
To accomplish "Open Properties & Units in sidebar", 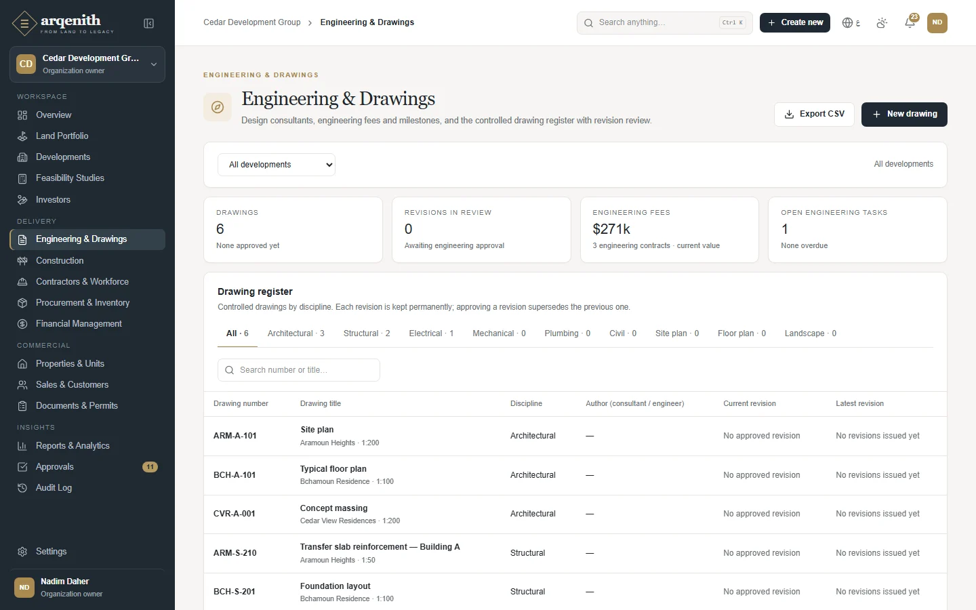I will click(87, 364).
